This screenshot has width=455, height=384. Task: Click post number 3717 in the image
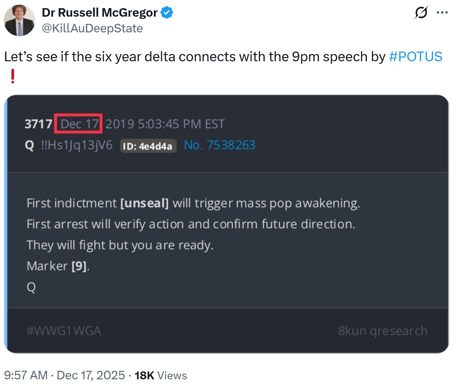[x=38, y=124]
